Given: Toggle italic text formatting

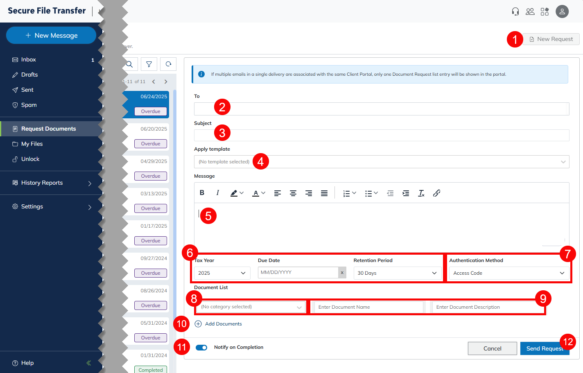Looking at the screenshot, I should click(217, 193).
